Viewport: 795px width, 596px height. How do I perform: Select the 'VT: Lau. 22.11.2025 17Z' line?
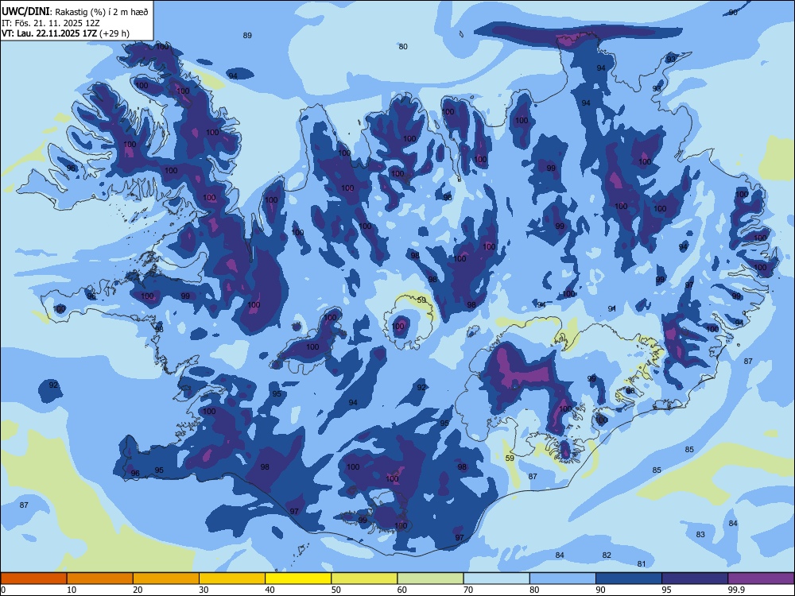tap(49, 33)
